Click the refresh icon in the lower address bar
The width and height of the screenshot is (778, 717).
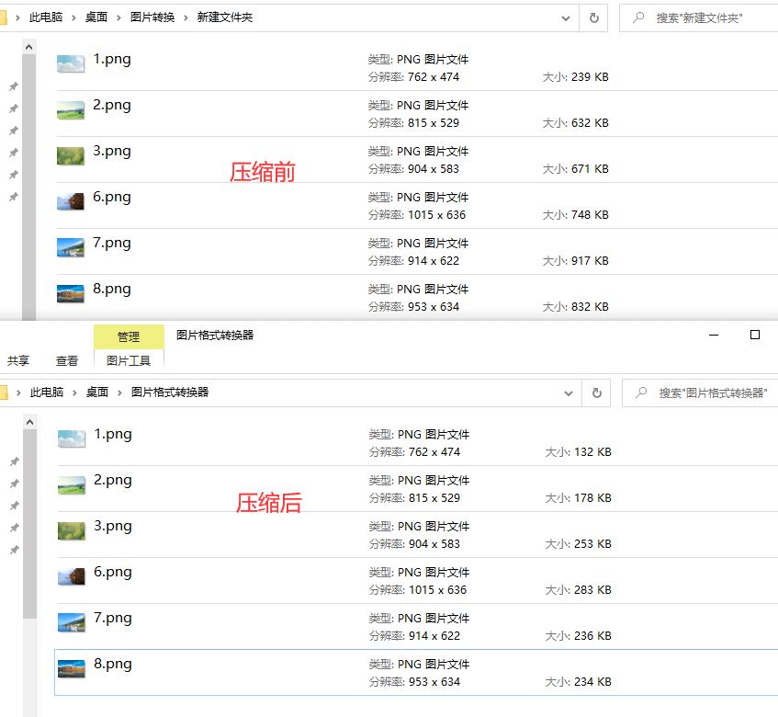click(x=597, y=392)
